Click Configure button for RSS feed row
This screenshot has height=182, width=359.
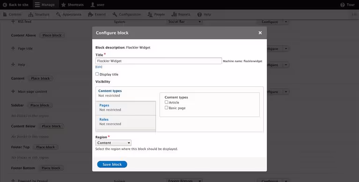pos(270,22)
